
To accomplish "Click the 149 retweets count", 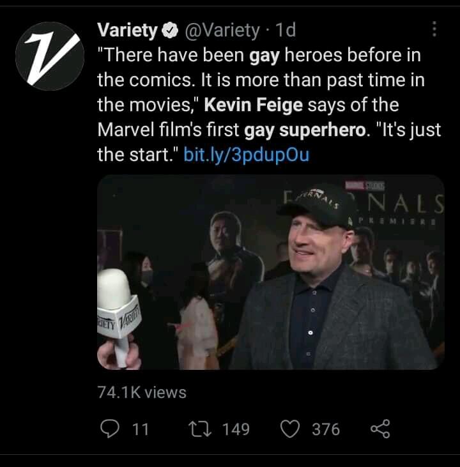I will pyautogui.click(x=236, y=429).
